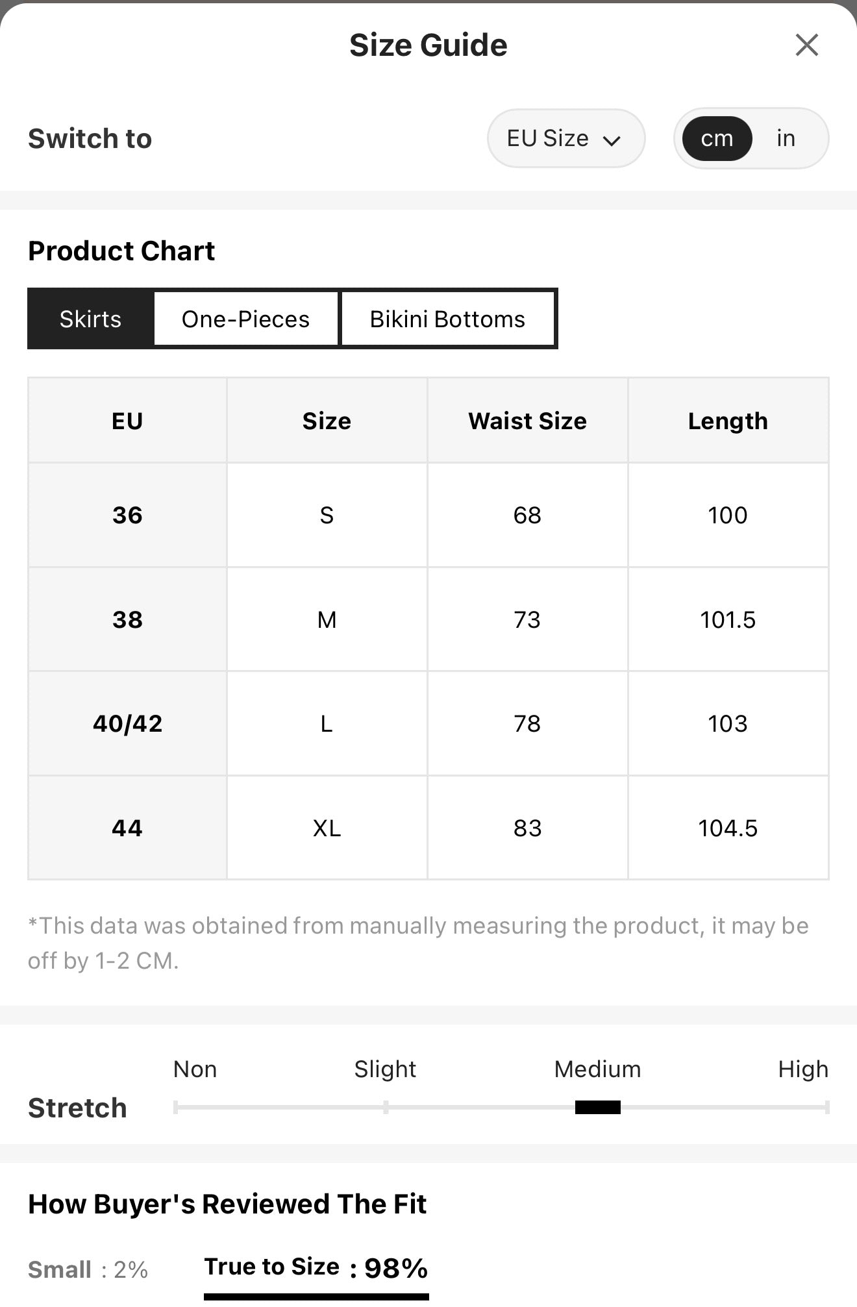Viewport: 857px width, 1307px height.
Task: Select True to Size review filter
Action: pyautogui.click(x=316, y=1268)
